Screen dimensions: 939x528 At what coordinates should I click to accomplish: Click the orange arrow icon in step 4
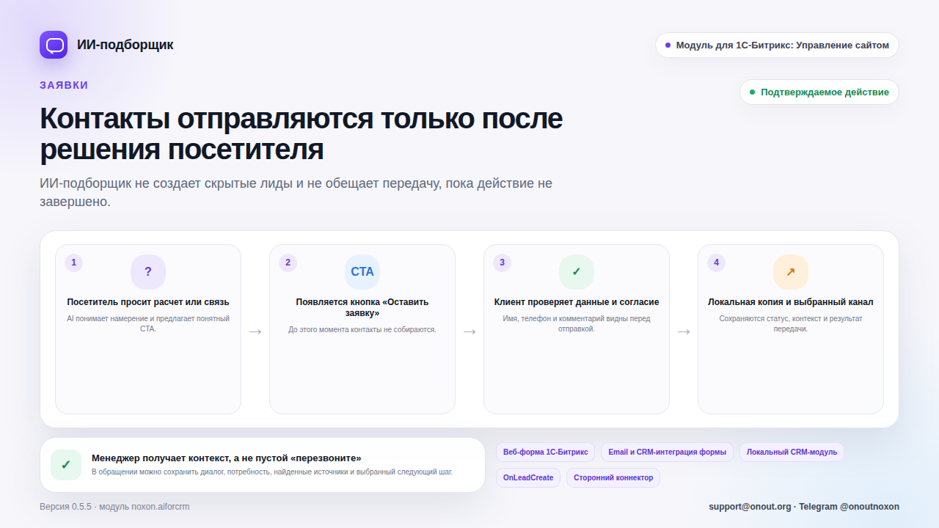pos(791,272)
